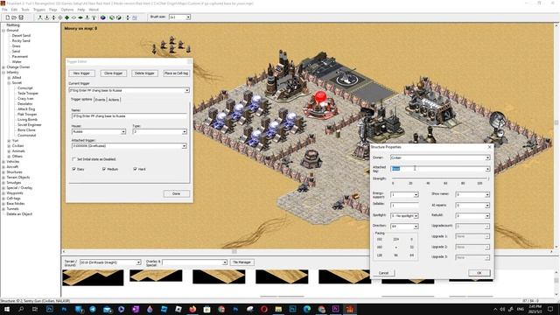Click the first person-shaped toolbar icon
560x315 pixels.
tap(40, 17)
